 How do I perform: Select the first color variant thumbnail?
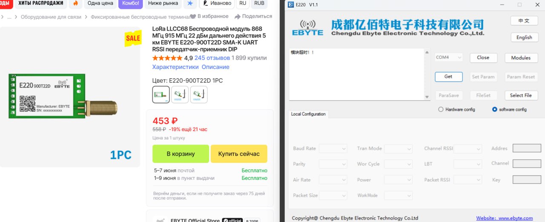pyautogui.click(x=161, y=94)
